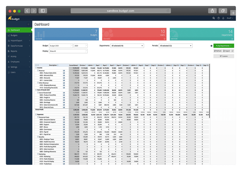Open the help question mark icon
Viewport: 242px width, 172px height.
[219, 18]
